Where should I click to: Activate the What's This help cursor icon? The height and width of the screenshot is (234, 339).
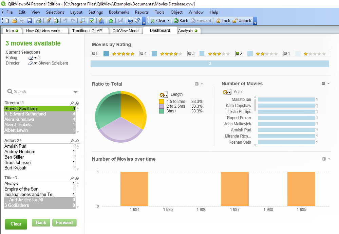click(x=137, y=21)
